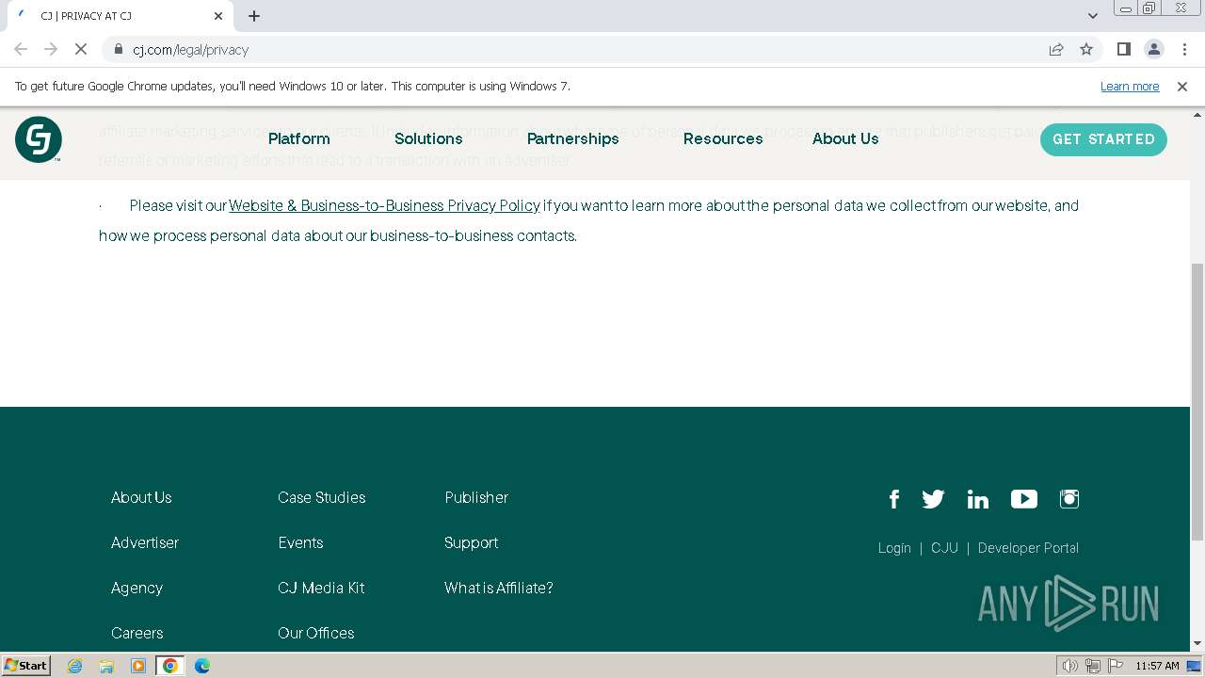Share this page using the share icon
The width and height of the screenshot is (1205, 678).
pos(1056,49)
